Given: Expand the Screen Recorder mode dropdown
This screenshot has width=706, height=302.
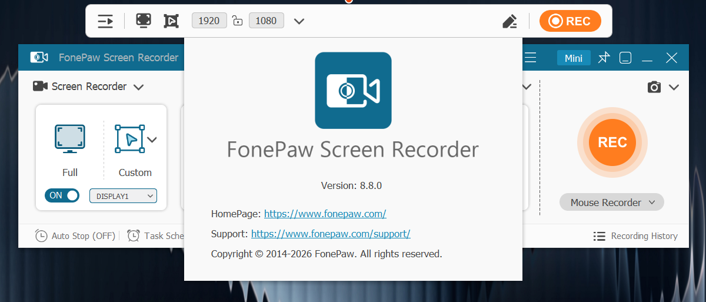Looking at the screenshot, I should 139,87.
